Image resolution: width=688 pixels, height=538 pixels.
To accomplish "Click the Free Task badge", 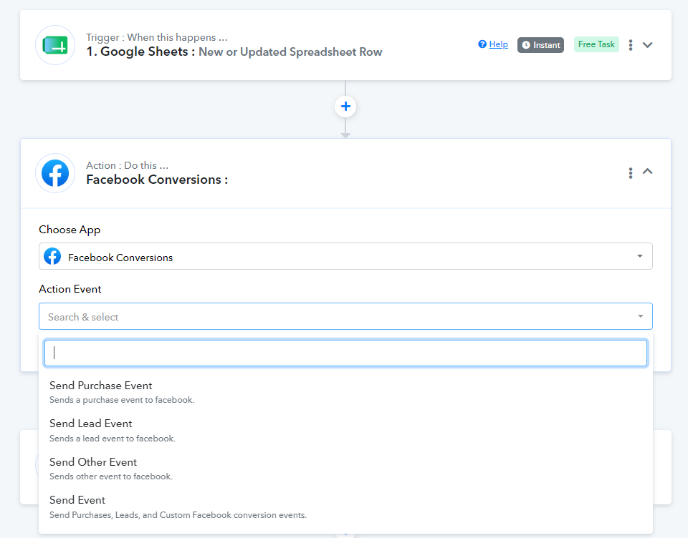I will point(596,44).
